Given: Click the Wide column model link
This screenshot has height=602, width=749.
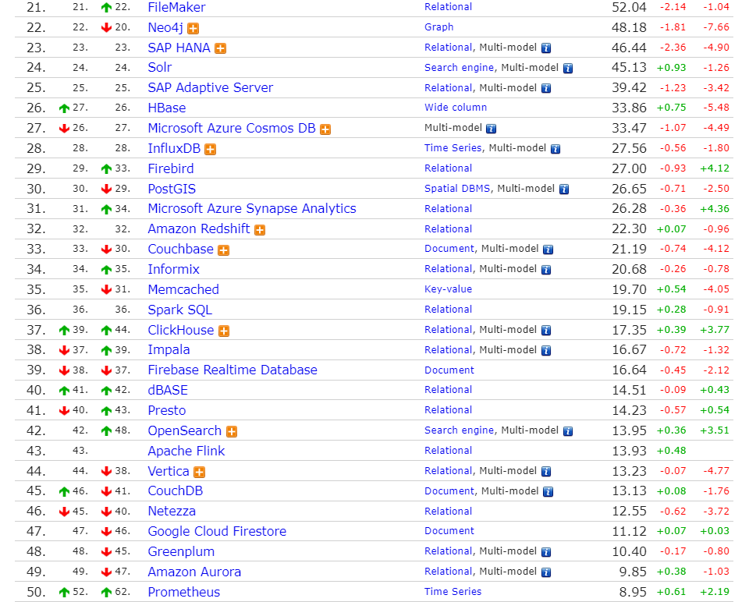Looking at the screenshot, I should tap(456, 108).
